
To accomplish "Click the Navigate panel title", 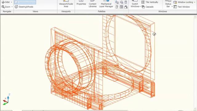I will (7, 11).
